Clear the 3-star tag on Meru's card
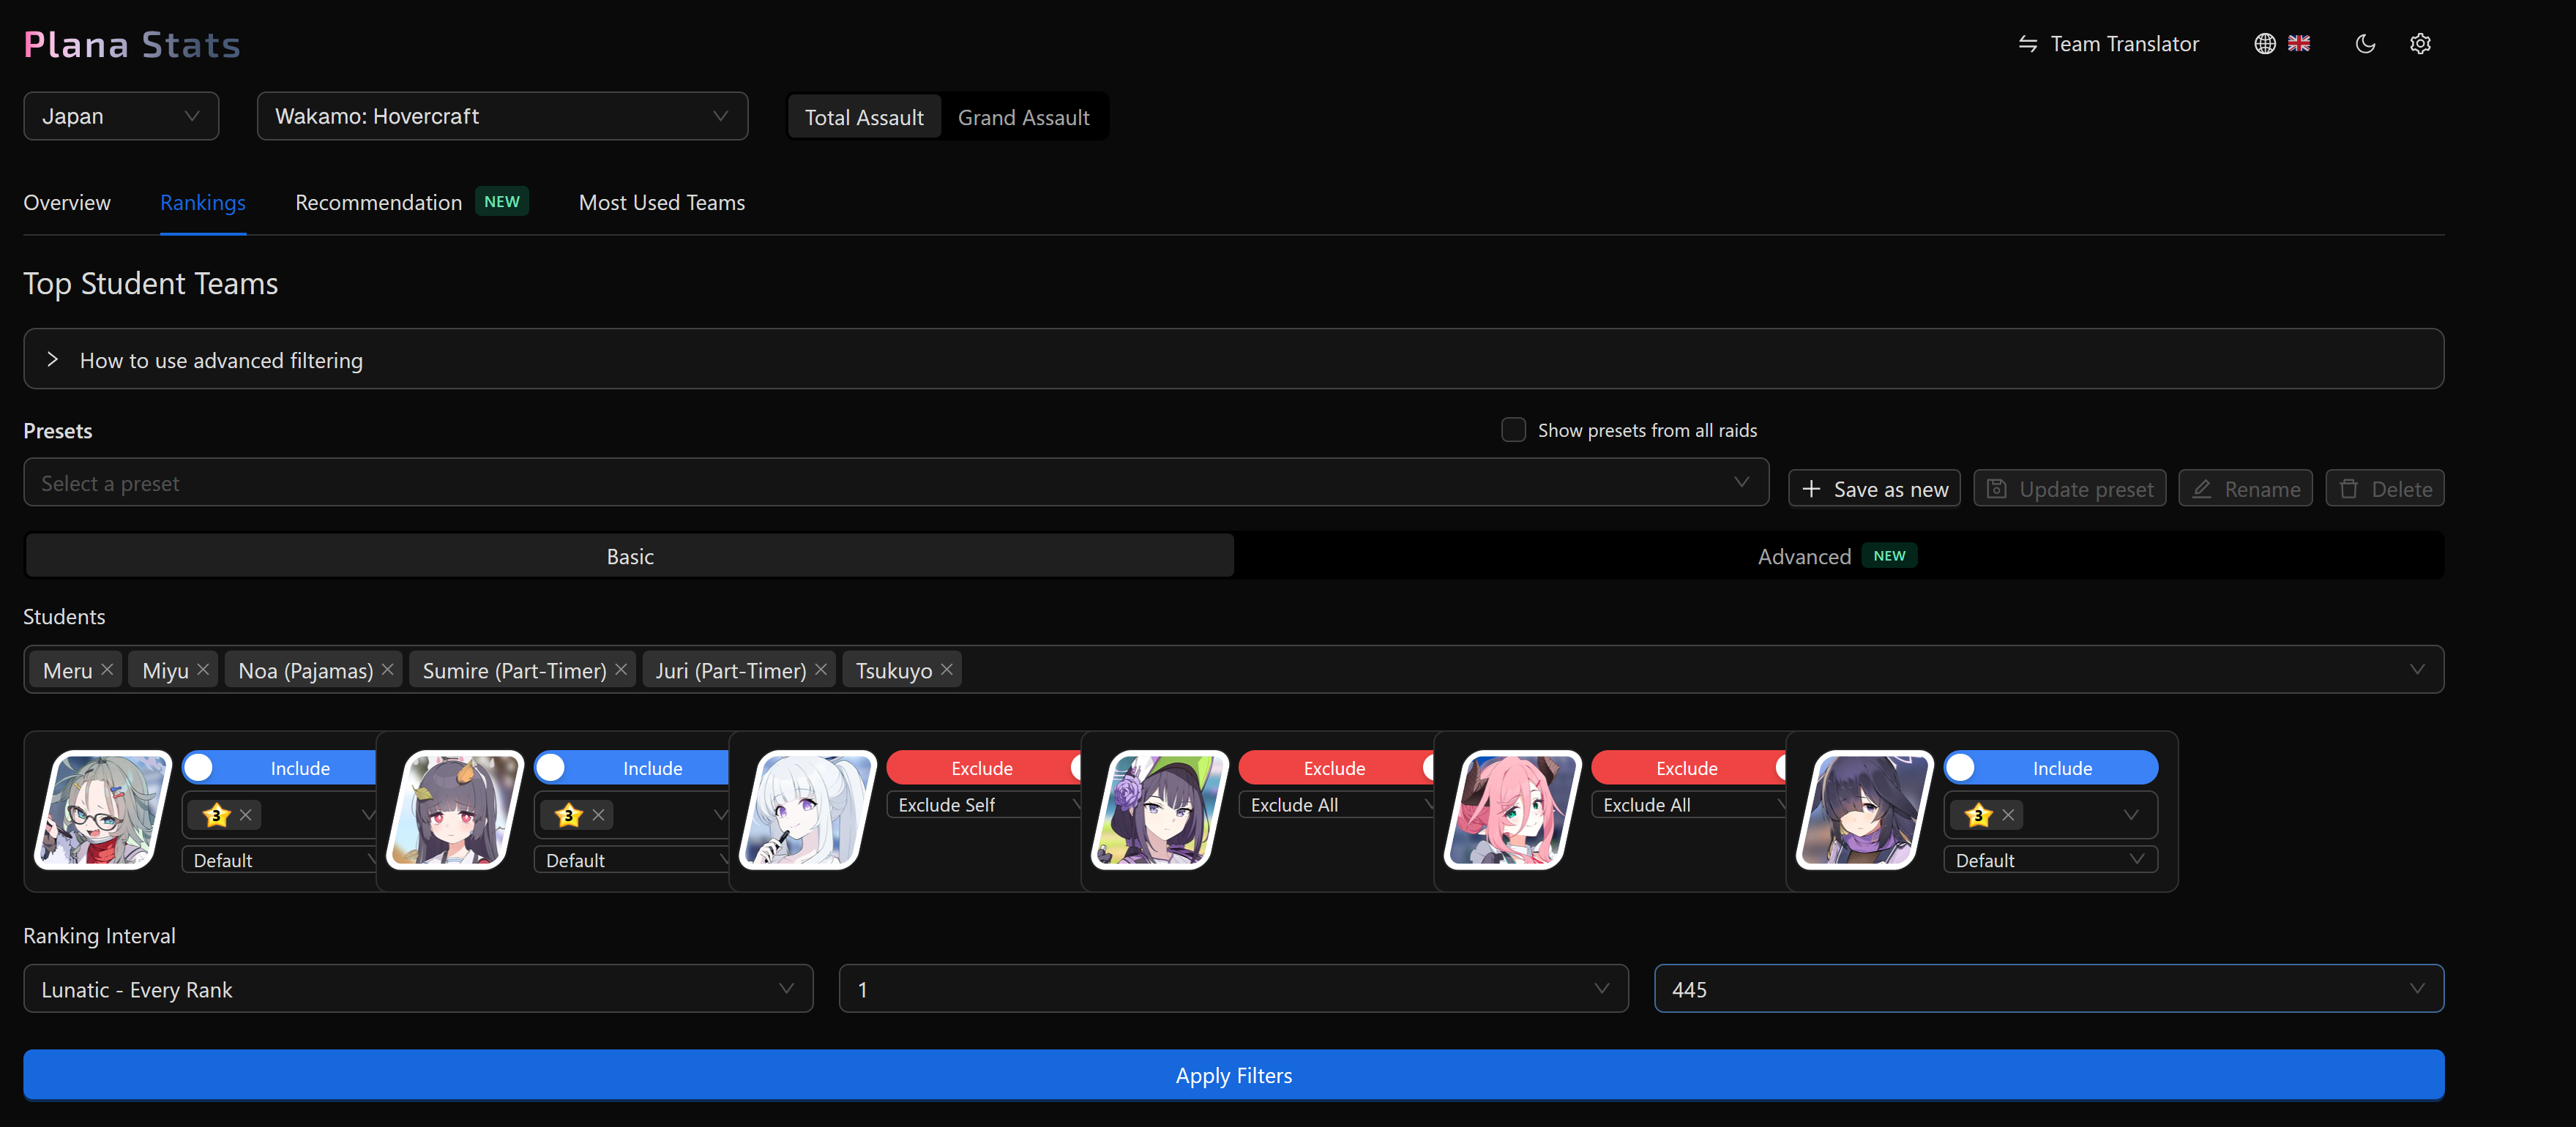The height and width of the screenshot is (1127, 2576). [246, 815]
